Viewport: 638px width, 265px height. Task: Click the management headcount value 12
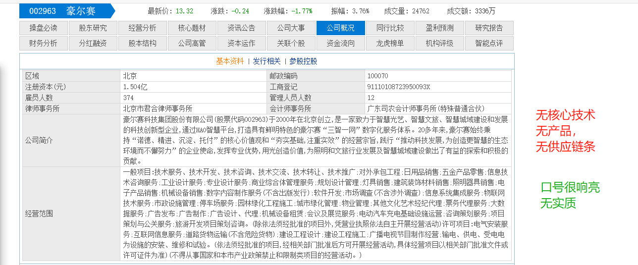point(371,98)
